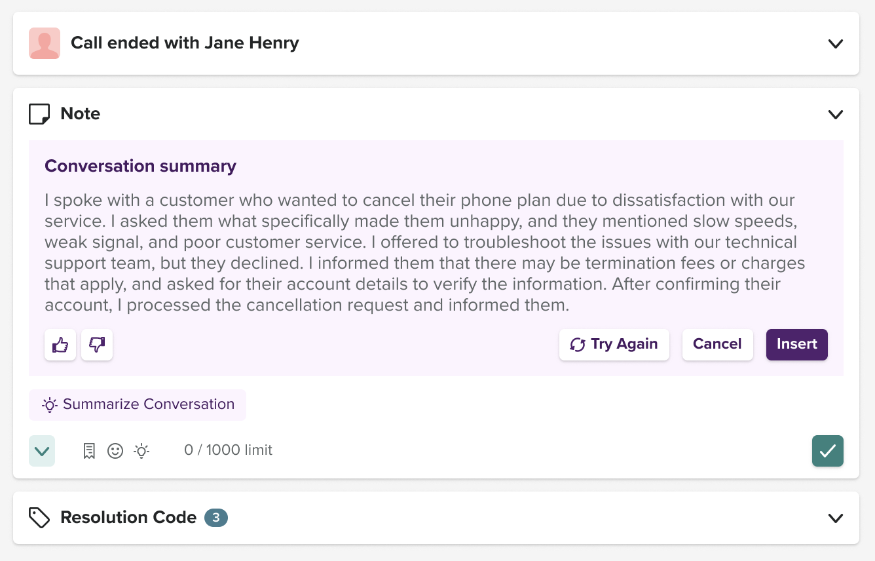
Task: Cancel the generated summary
Action: (x=717, y=344)
